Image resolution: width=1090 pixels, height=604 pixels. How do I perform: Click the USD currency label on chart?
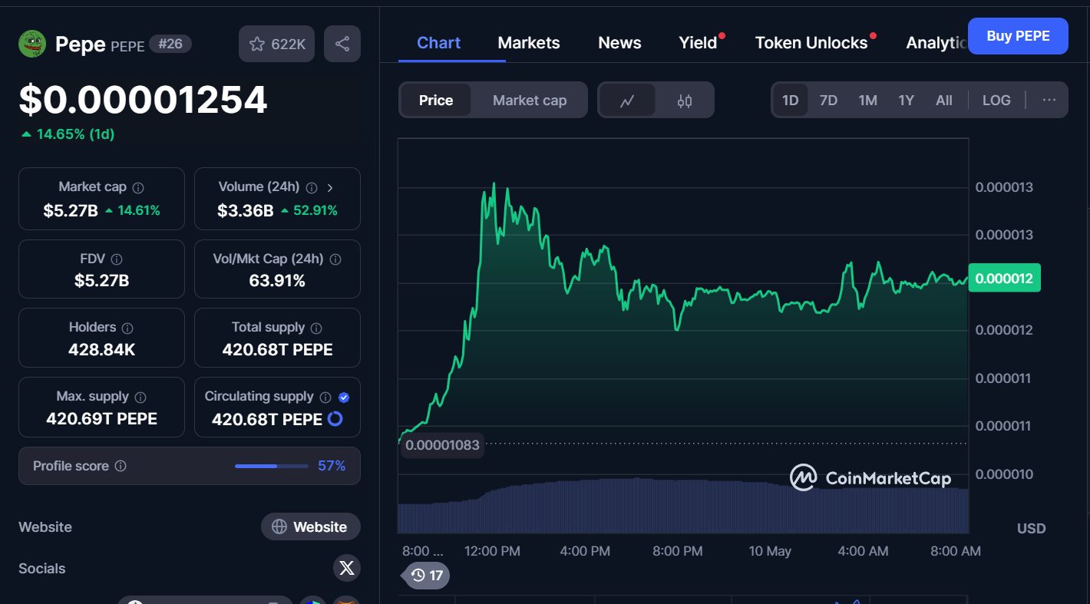pos(1031,529)
